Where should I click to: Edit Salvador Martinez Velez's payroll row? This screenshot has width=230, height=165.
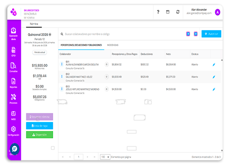click(x=214, y=77)
